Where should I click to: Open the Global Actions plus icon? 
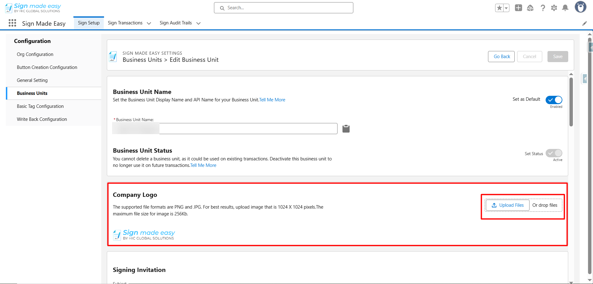tap(518, 8)
